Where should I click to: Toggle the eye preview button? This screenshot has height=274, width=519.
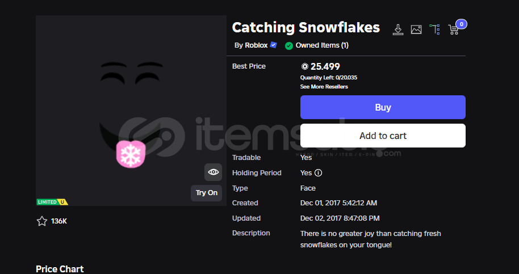click(x=213, y=172)
